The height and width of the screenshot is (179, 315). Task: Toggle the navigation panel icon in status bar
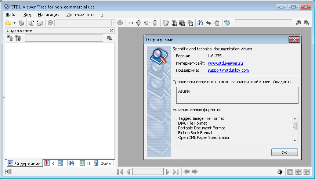8,172
